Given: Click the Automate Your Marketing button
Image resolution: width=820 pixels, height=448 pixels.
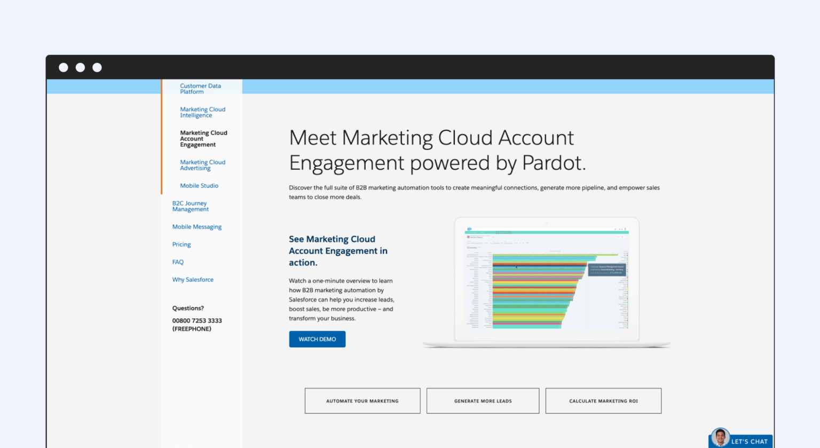Looking at the screenshot, I should click(x=362, y=401).
